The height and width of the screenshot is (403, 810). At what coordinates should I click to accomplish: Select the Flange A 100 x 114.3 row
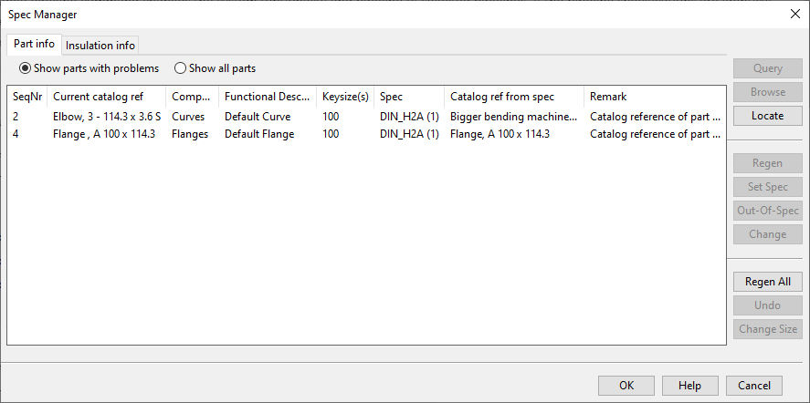point(104,134)
